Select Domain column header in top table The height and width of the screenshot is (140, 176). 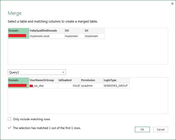coord(19,31)
